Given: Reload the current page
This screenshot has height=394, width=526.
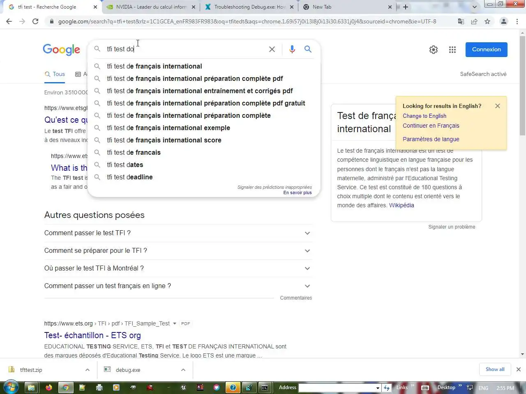Looking at the screenshot, I should (x=35, y=21).
